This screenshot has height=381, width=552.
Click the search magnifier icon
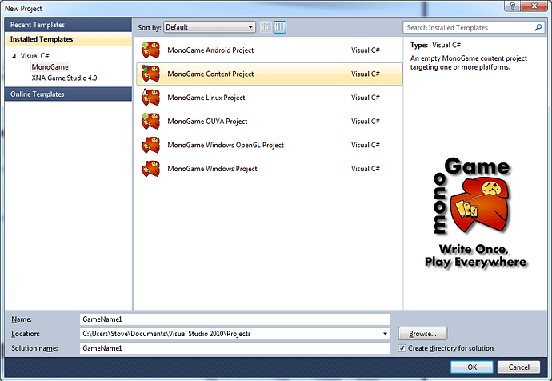click(x=538, y=27)
